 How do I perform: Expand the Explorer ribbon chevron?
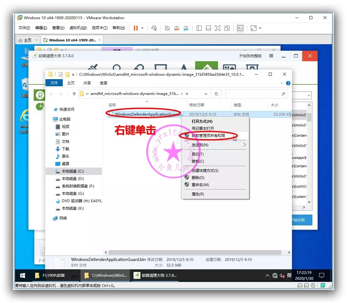pyautogui.click(x=281, y=83)
